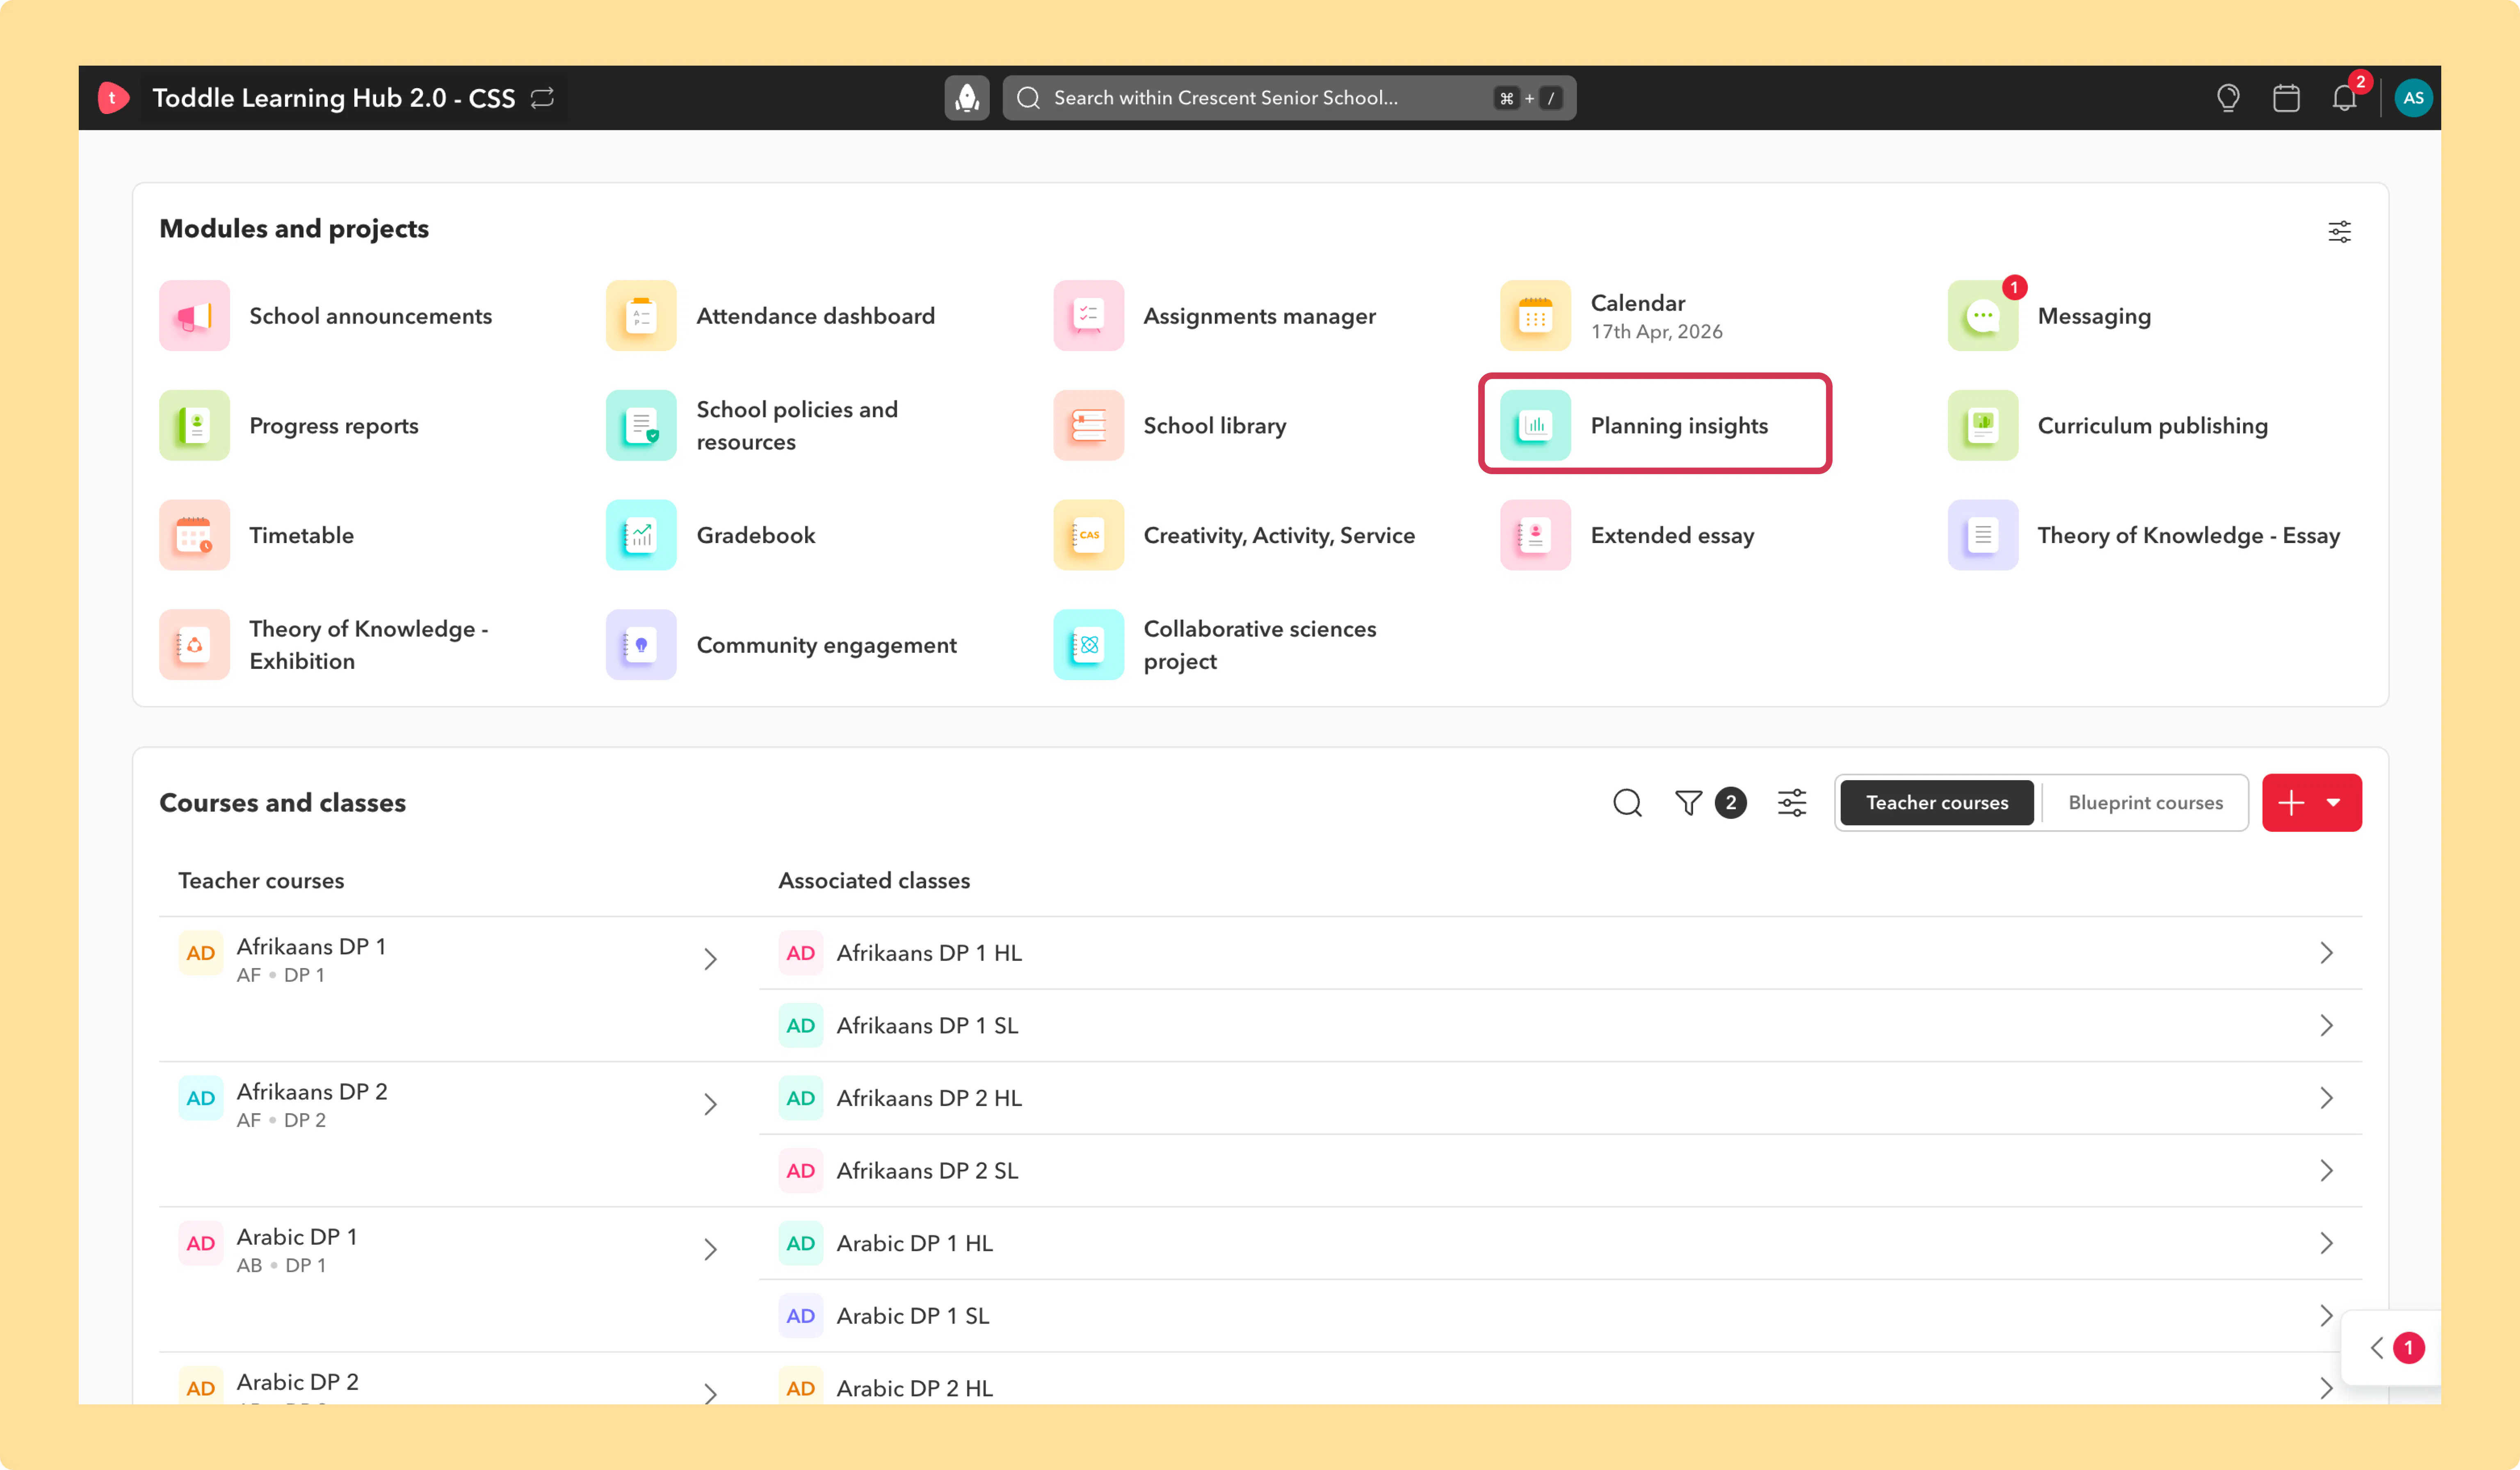
Task: Open the notifications bell
Action: coord(2344,98)
